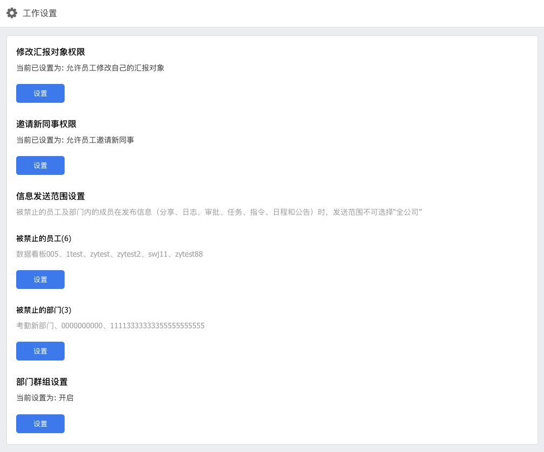The image size is (544, 452).
Task: Open 设置 for 部门群组设置
Action: pyautogui.click(x=40, y=423)
